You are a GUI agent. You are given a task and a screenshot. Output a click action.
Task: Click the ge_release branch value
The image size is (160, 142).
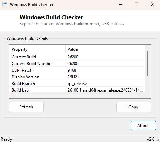coord(77,84)
